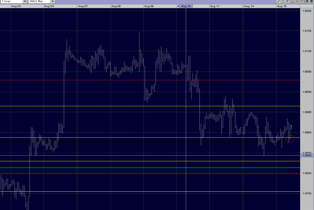The image size is (314, 210).
Task: Click the highlighted Aug 10 date label
Action: click(186, 6)
